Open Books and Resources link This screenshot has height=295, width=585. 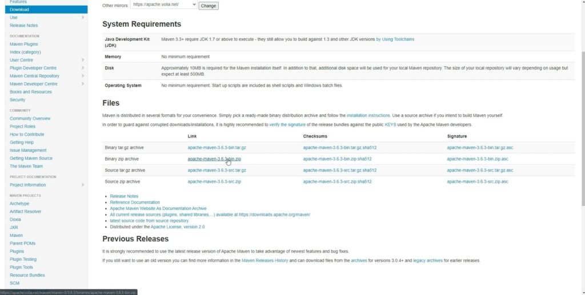31,92
